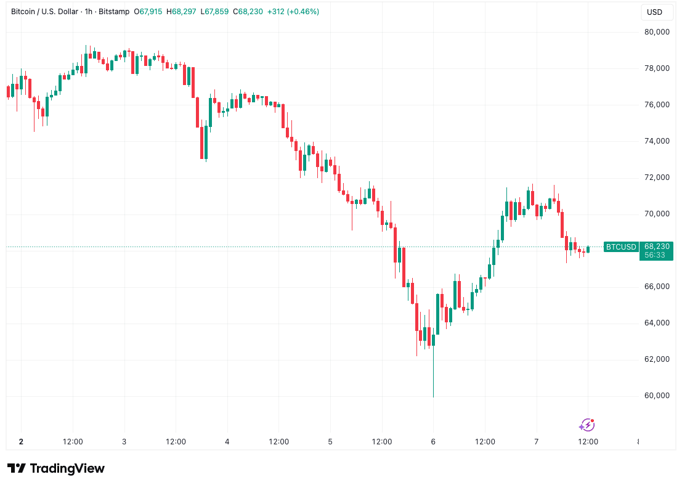Click the 60,000 price axis label

pyautogui.click(x=657, y=396)
